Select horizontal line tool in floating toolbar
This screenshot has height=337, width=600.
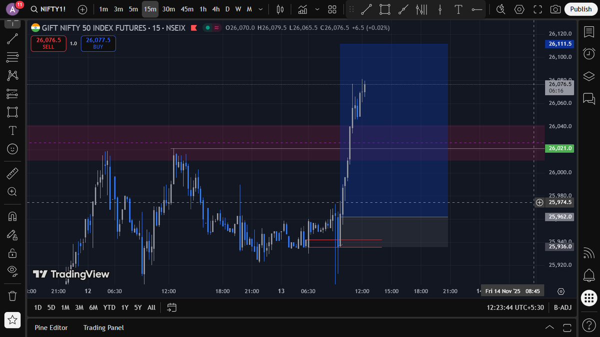[477, 9]
